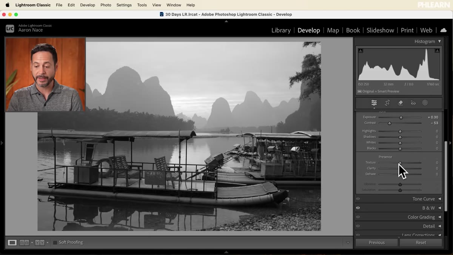Click the Lightroom Classic app menu
The width and height of the screenshot is (453, 255).
(33, 5)
